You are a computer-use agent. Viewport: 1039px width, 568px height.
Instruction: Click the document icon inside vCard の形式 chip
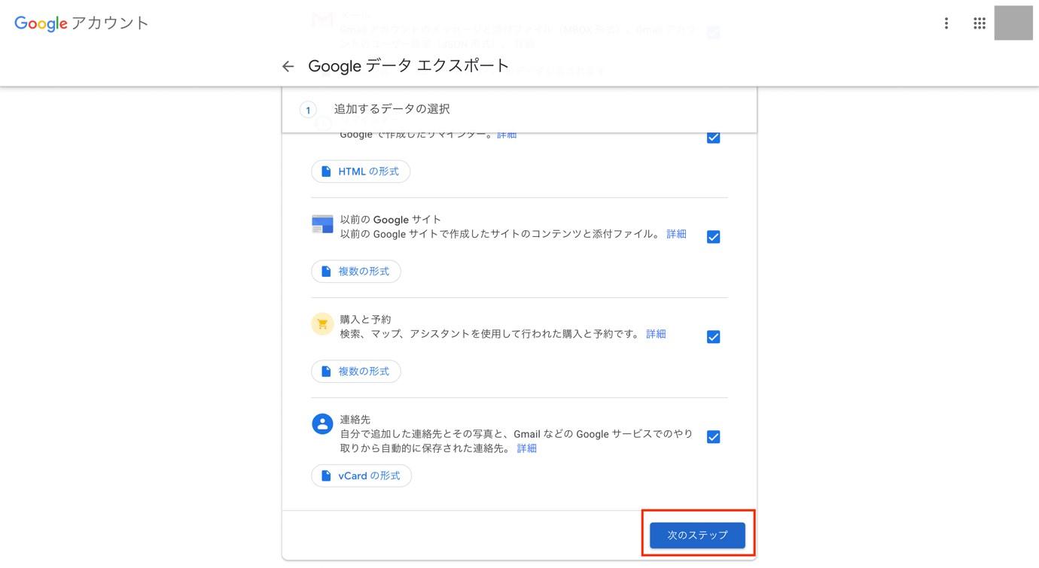[x=325, y=475]
